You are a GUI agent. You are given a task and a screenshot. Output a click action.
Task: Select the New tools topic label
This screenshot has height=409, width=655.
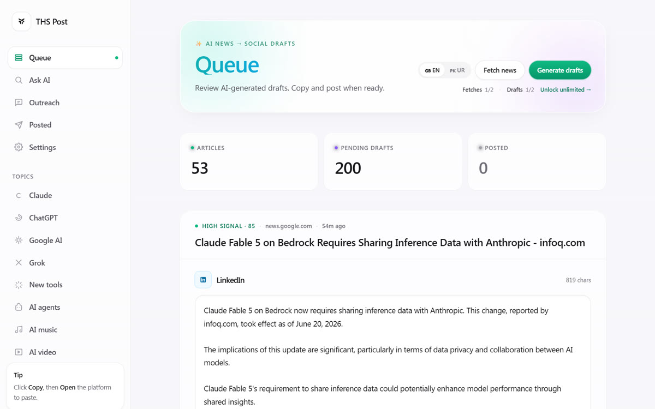coord(45,285)
